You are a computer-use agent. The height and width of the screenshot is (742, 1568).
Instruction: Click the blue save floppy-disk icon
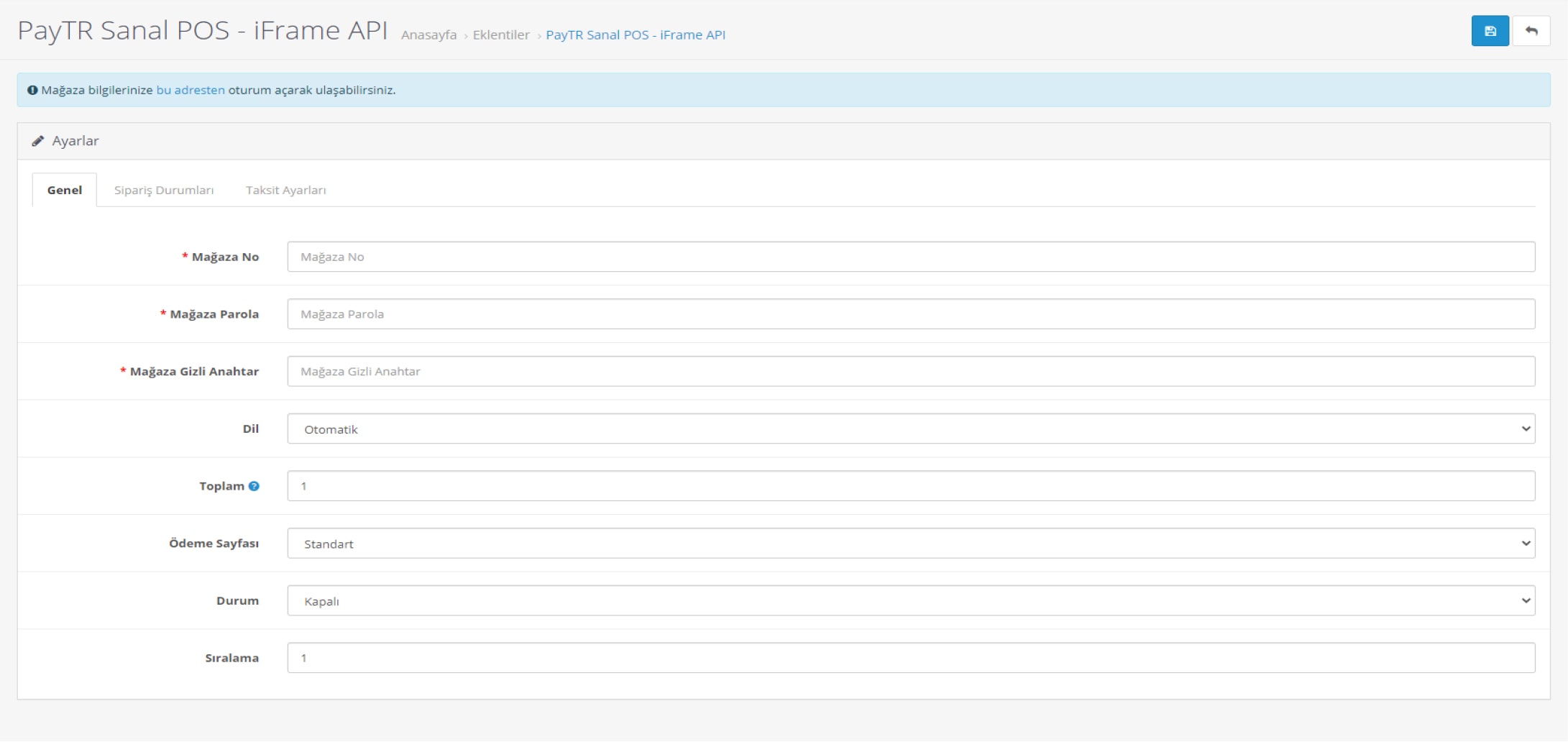point(1490,31)
